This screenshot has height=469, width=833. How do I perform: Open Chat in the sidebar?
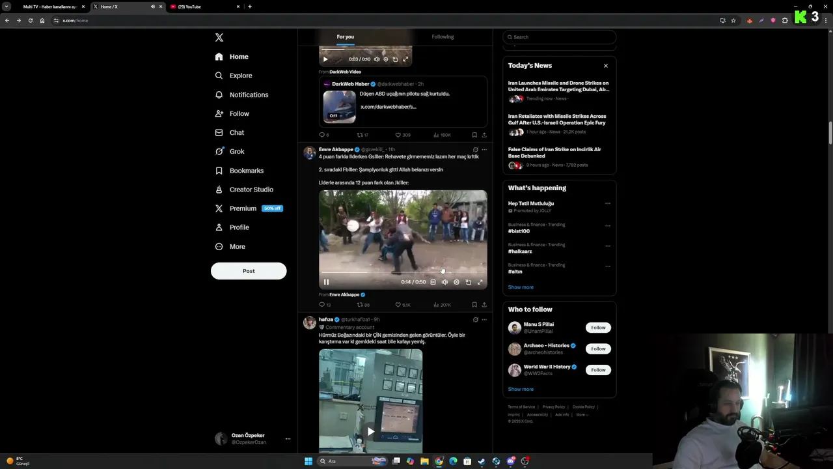coord(230,132)
